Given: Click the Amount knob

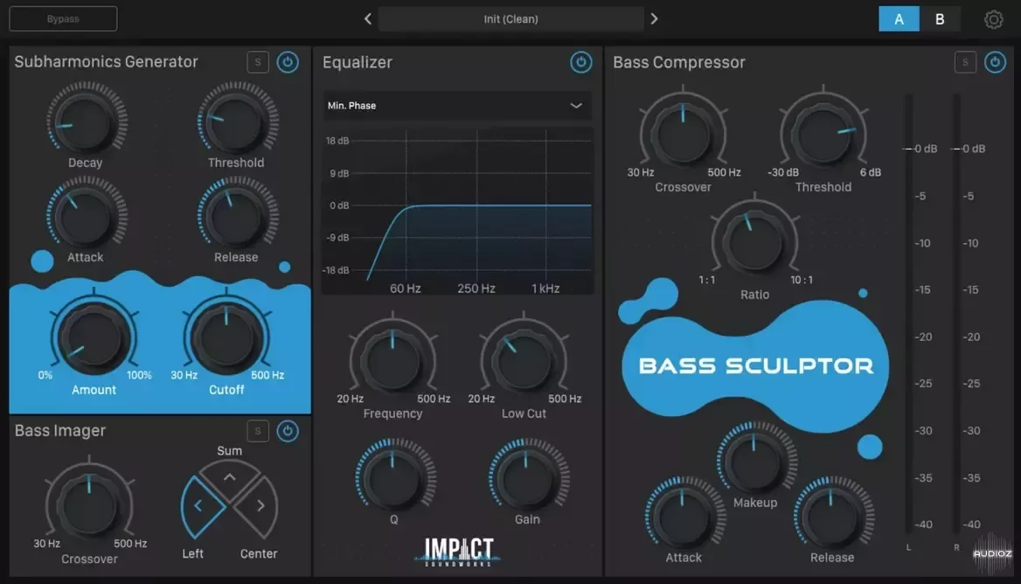Looking at the screenshot, I should 94,338.
